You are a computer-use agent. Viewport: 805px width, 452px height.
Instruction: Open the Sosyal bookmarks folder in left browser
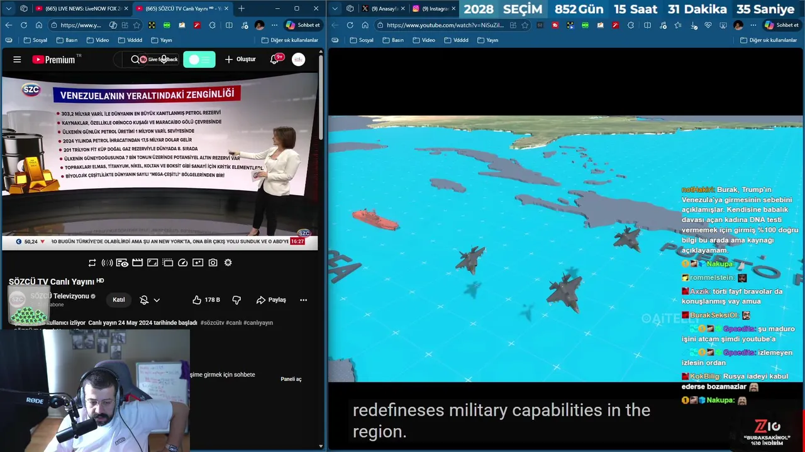click(x=35, y=40)
